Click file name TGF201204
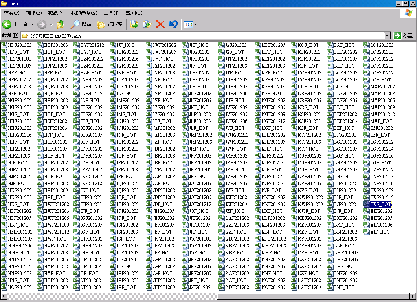Image resolution: width=417 pixels, height=302 pixels. coord(382,149)
